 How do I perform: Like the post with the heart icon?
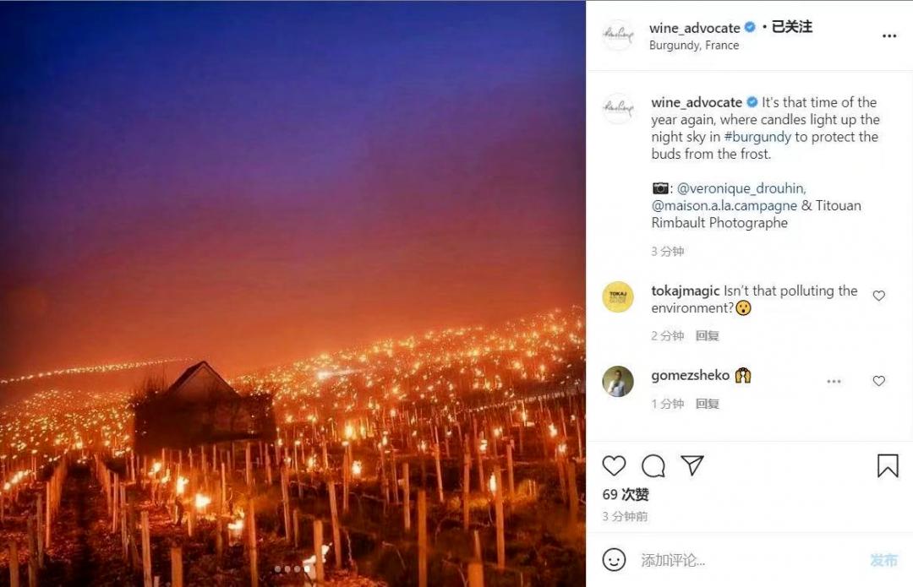(x=615, y=466)
